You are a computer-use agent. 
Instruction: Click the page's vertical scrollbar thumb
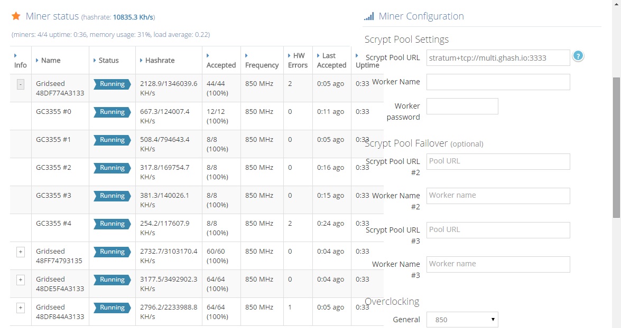[x=616, y=148]
